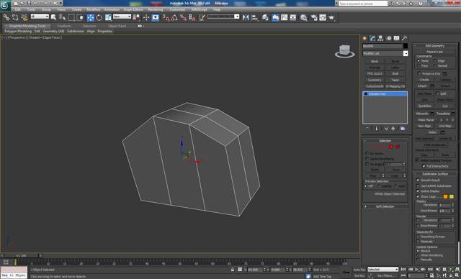The image size is (461, 279).
Task: Click the orange Show Cage color swatch
Action: point(445,196)
